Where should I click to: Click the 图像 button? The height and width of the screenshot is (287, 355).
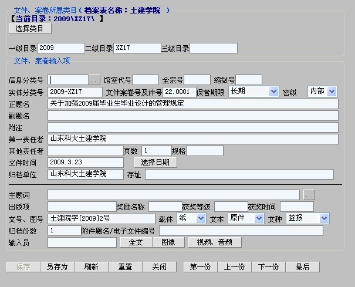[168, 242]
